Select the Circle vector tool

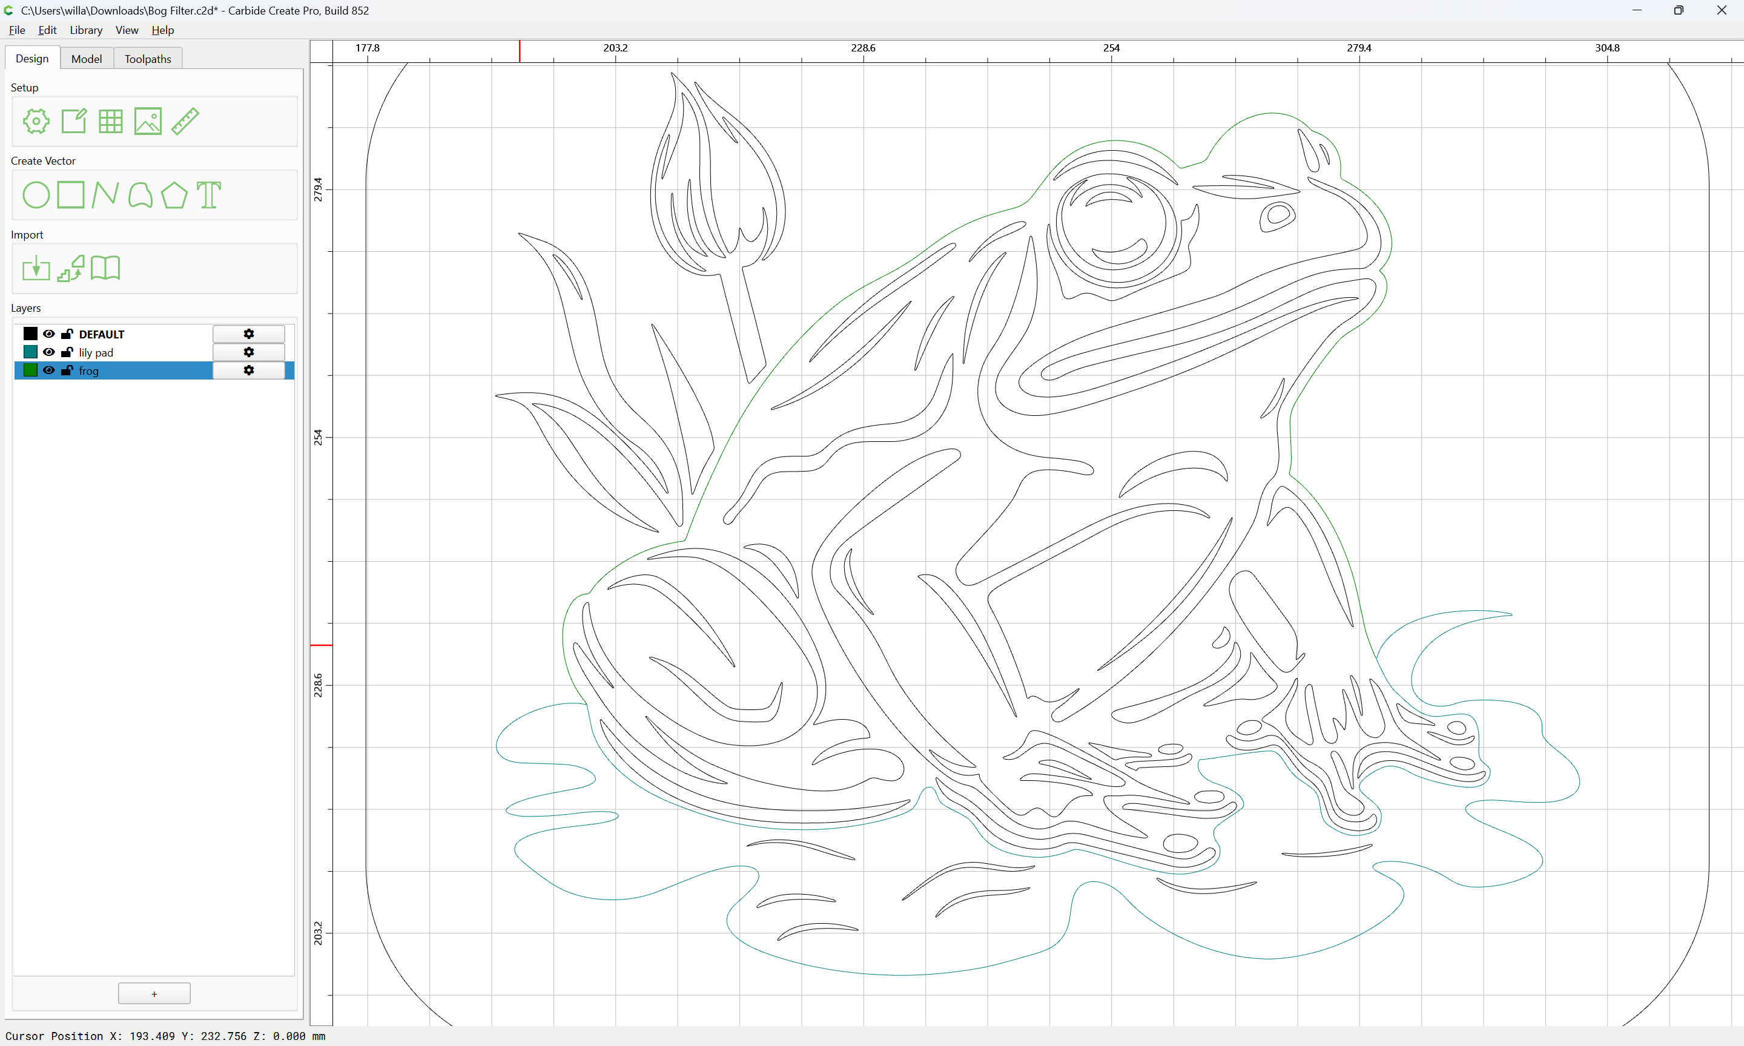36,196
